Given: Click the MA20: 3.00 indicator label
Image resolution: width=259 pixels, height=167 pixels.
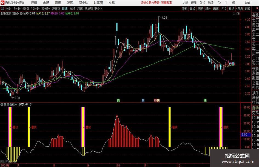Looking at the screenshot, I should [58, 13].
